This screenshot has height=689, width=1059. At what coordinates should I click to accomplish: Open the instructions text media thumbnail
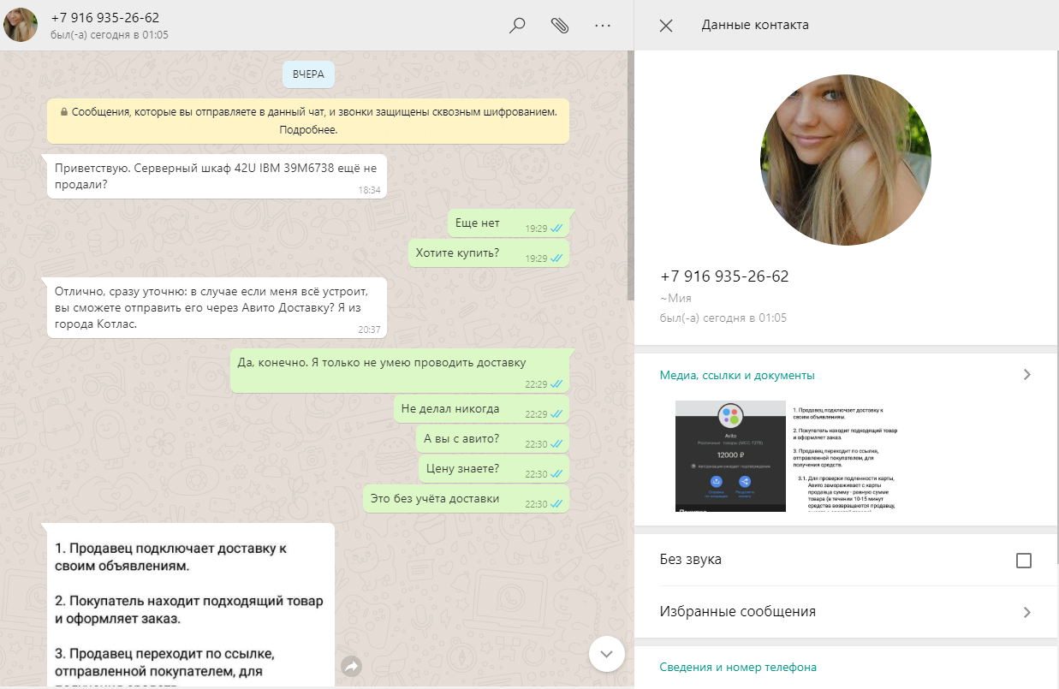tap(845, 456)
